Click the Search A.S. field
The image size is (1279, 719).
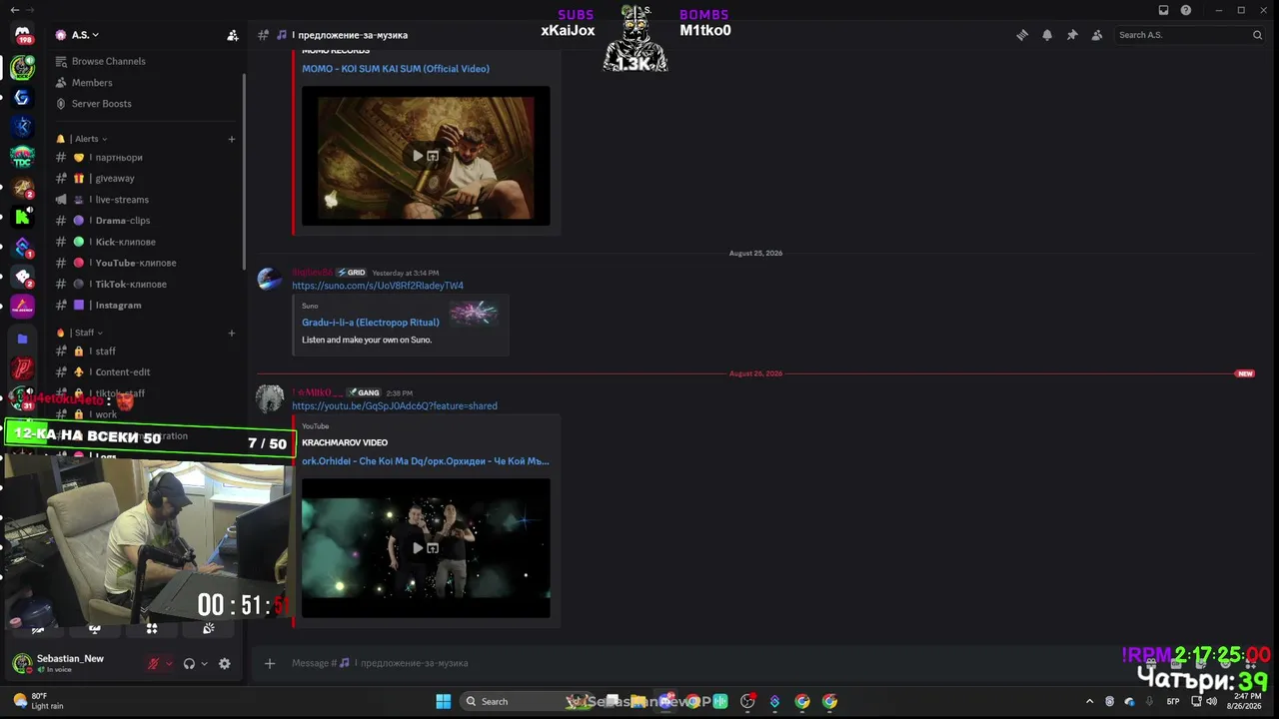(x=1189, y=35)
